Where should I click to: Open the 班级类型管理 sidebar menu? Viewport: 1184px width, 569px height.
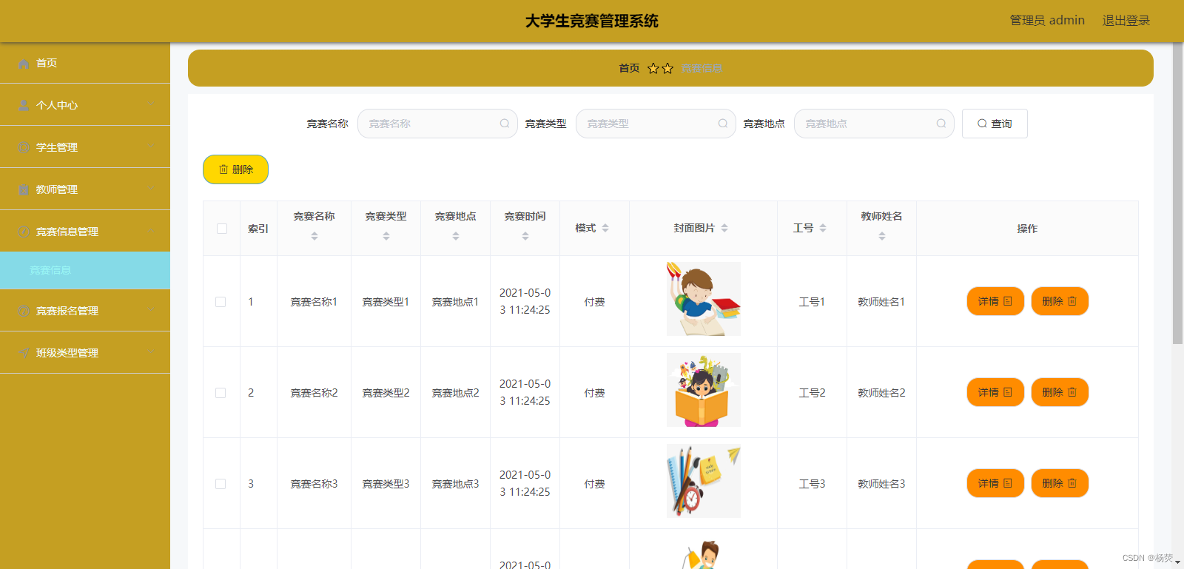pyautogui.click(x=85, y=353)
